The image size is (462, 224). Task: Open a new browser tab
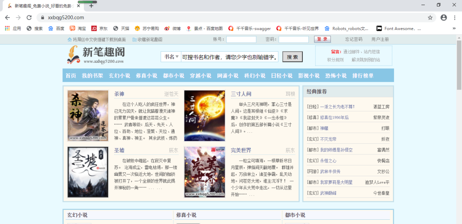coord(92,6)
